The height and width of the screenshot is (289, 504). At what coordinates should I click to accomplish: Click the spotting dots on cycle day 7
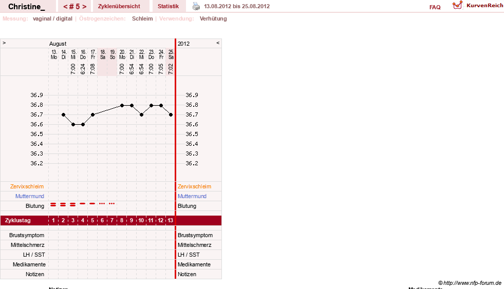[x=111, y=204]
